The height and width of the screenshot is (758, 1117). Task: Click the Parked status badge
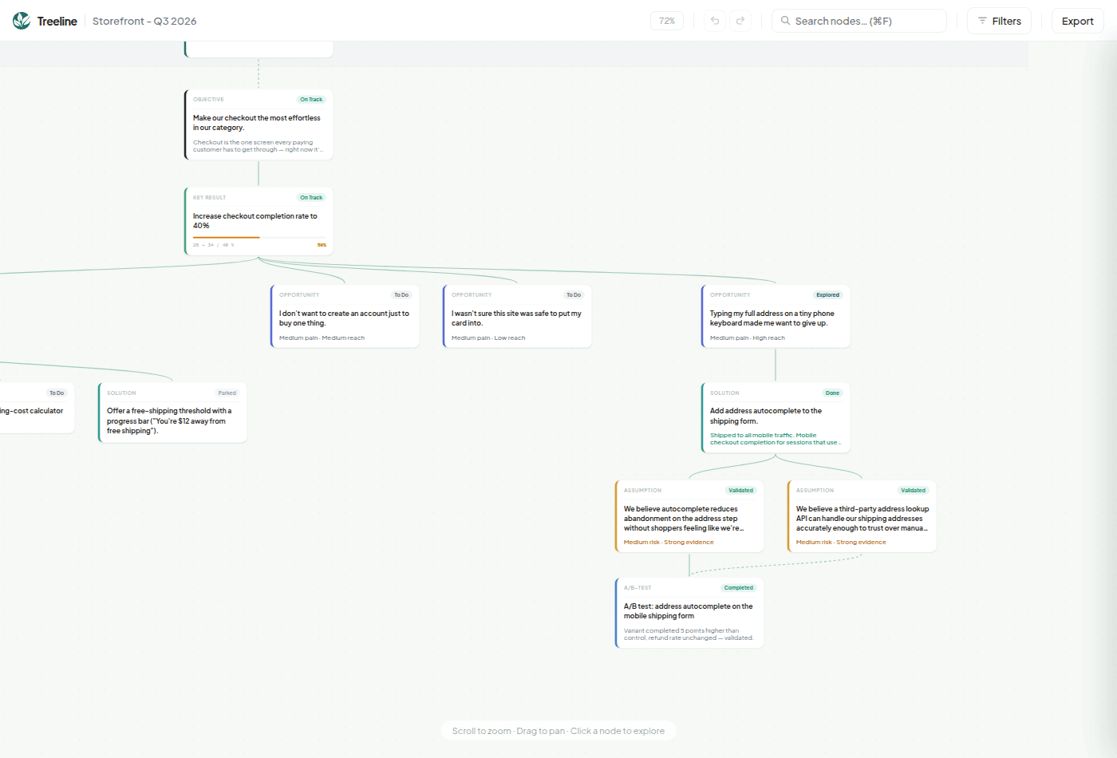tap(227, 393)
